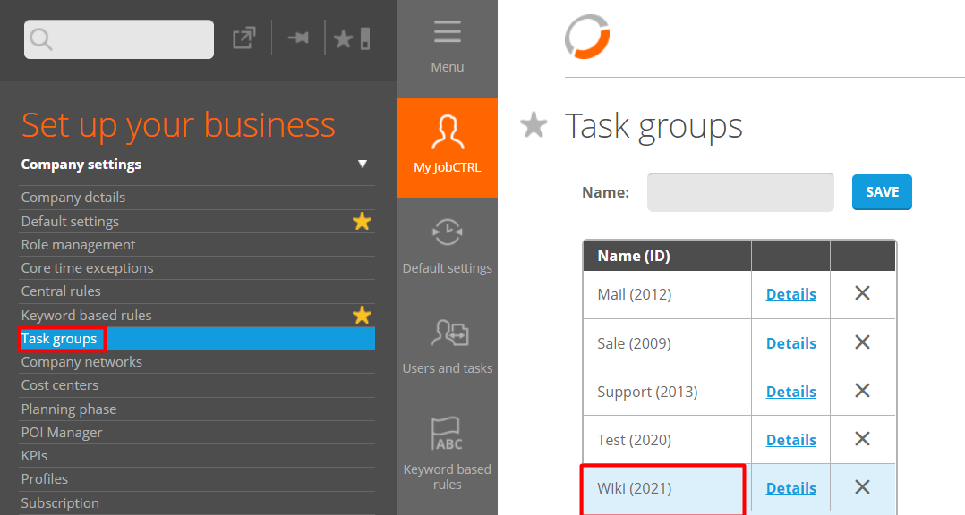
Task: Click the sidebar search box
Action: point(119,39)
